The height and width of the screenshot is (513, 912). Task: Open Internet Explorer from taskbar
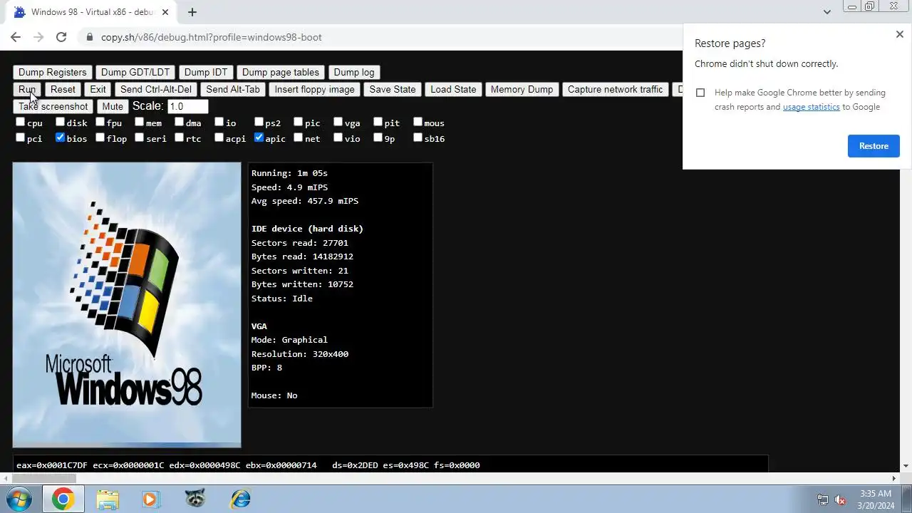click(x=240, y=499)
